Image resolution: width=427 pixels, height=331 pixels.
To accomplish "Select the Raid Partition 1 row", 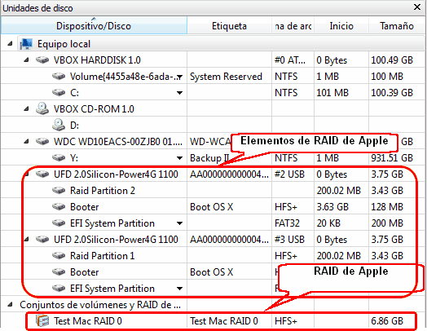I will 213,255.
